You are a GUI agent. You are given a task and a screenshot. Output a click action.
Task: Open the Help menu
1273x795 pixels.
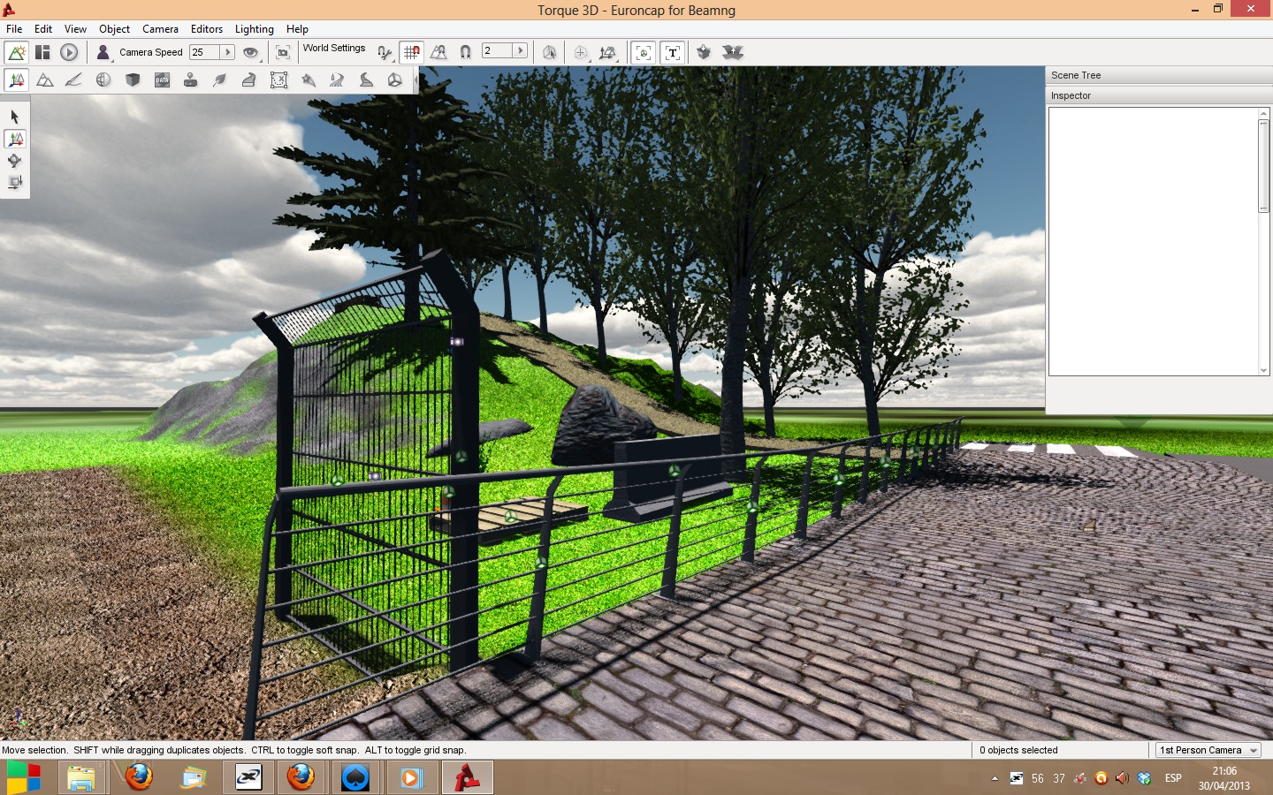pyautogui.click(x=298, y=29)
